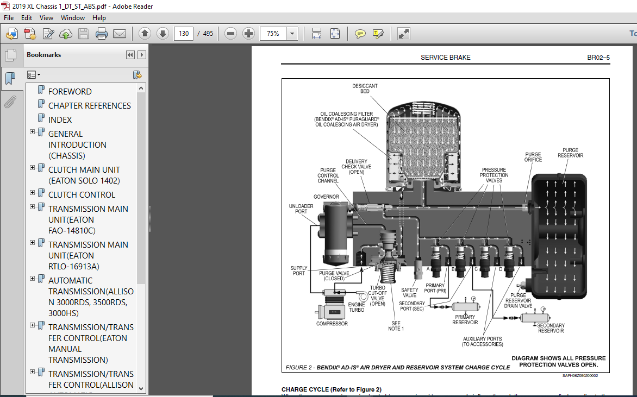Open the Window menu
This screenshot has width=637, height=397.
click(x=73, y=18)
